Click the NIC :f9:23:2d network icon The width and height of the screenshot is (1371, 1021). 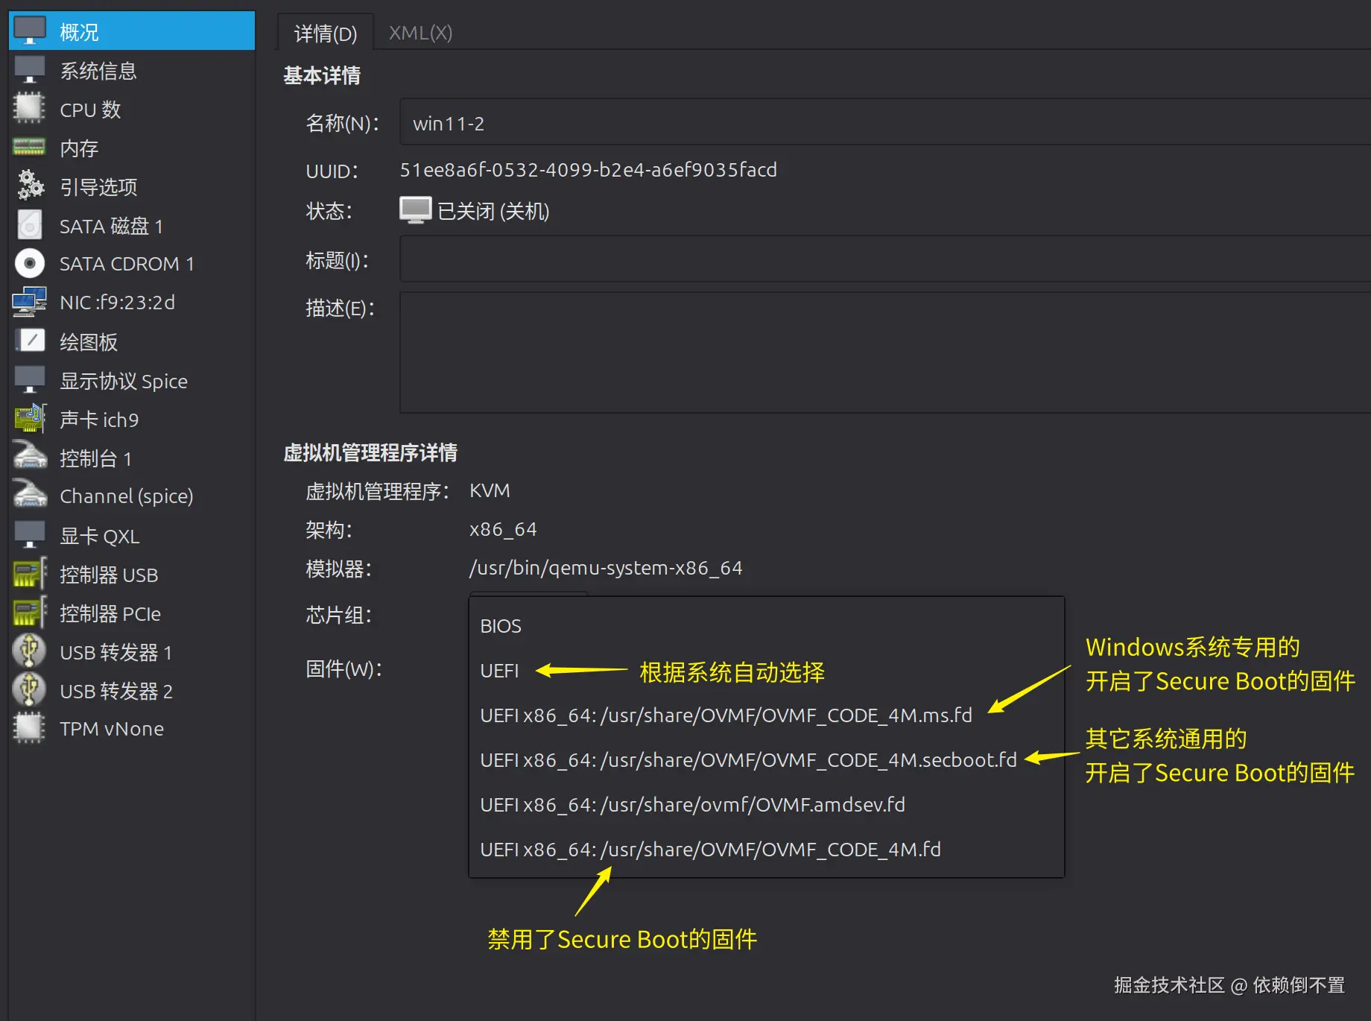click(x=30, y=302)
